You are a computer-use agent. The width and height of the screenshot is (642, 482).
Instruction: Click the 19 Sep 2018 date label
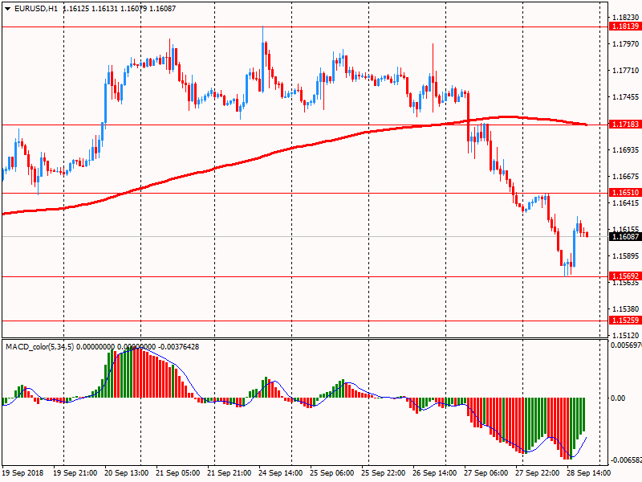tap(22, 474)
